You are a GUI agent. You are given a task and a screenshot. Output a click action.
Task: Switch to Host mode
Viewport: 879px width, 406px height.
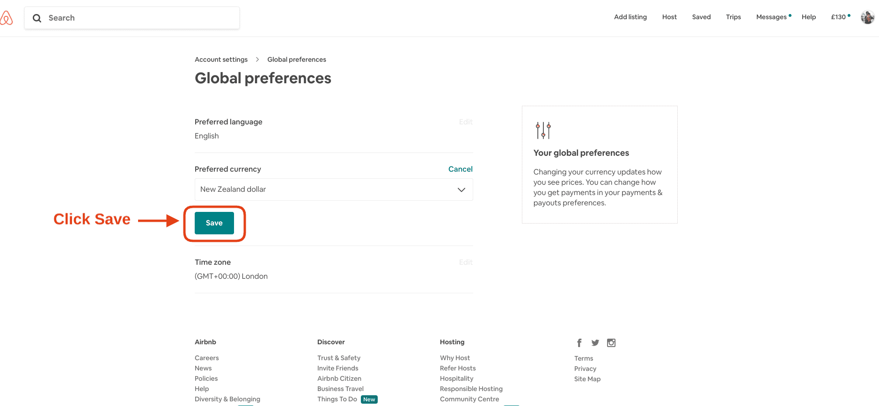pos(669,17)
